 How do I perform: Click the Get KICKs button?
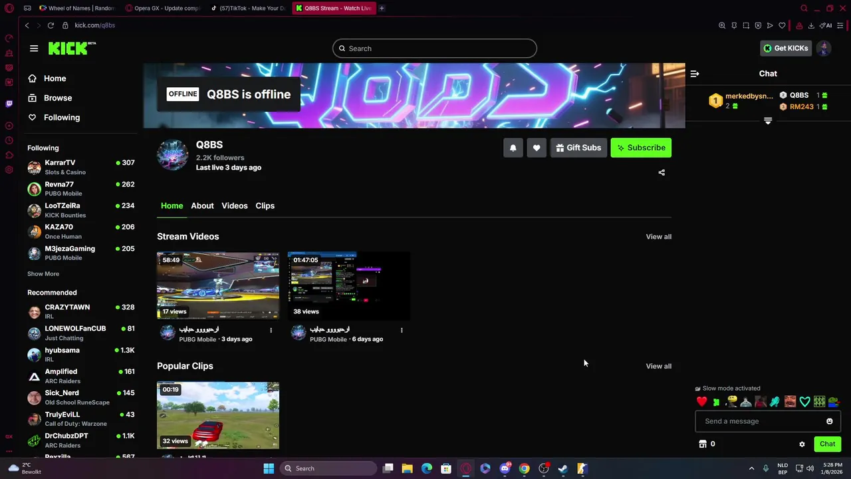tap(785, 48)
